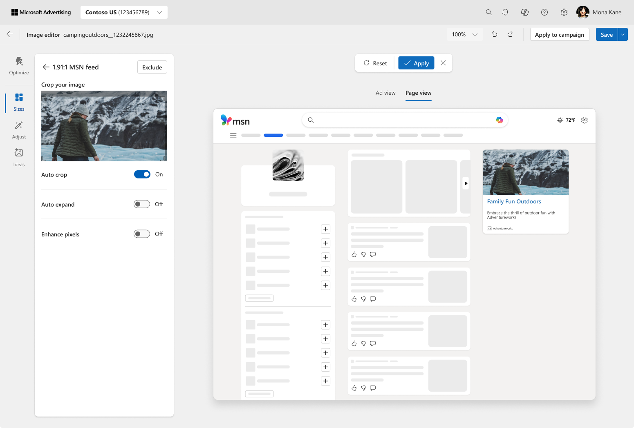Click the Save button
Viewport: 634px width, 428px height.
click(x=607, y=34)
